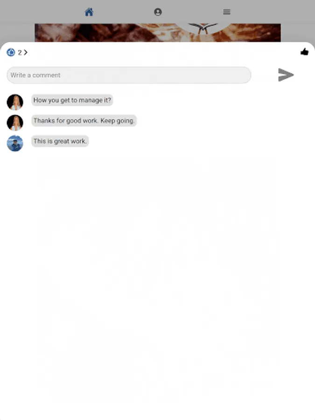The width and height of the screenshot is (315, 420).
Task: Open avatar beside This is great work comment
Action: coord(15,143)
